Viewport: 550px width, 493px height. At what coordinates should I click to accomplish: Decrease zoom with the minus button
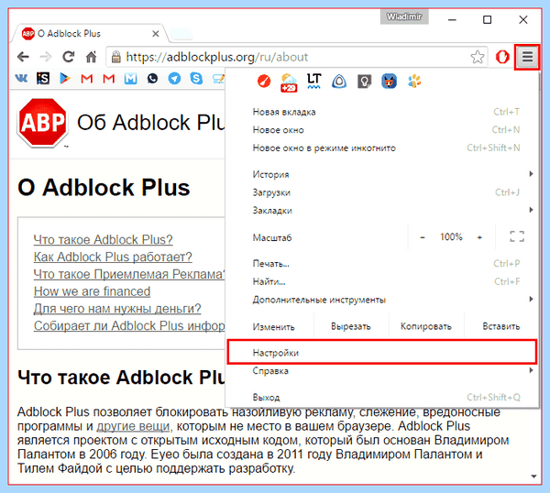click(x=423, y=237)
